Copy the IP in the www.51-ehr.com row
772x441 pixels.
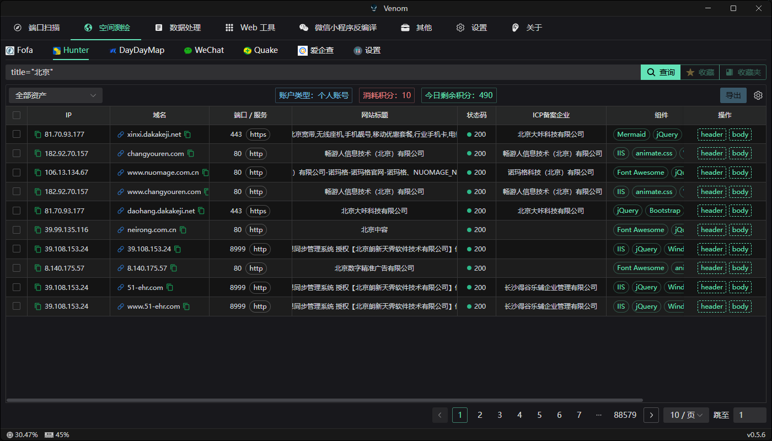38,306
